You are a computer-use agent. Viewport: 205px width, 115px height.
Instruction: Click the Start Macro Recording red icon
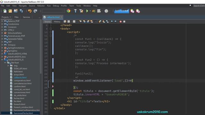(120, 22)
